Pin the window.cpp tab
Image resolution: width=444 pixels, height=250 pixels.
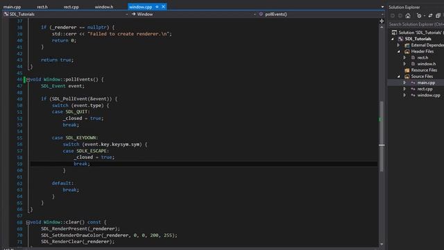[157, 7]
